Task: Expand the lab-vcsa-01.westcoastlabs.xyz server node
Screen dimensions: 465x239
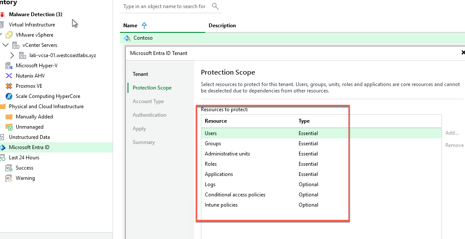Action: (12, 55)
